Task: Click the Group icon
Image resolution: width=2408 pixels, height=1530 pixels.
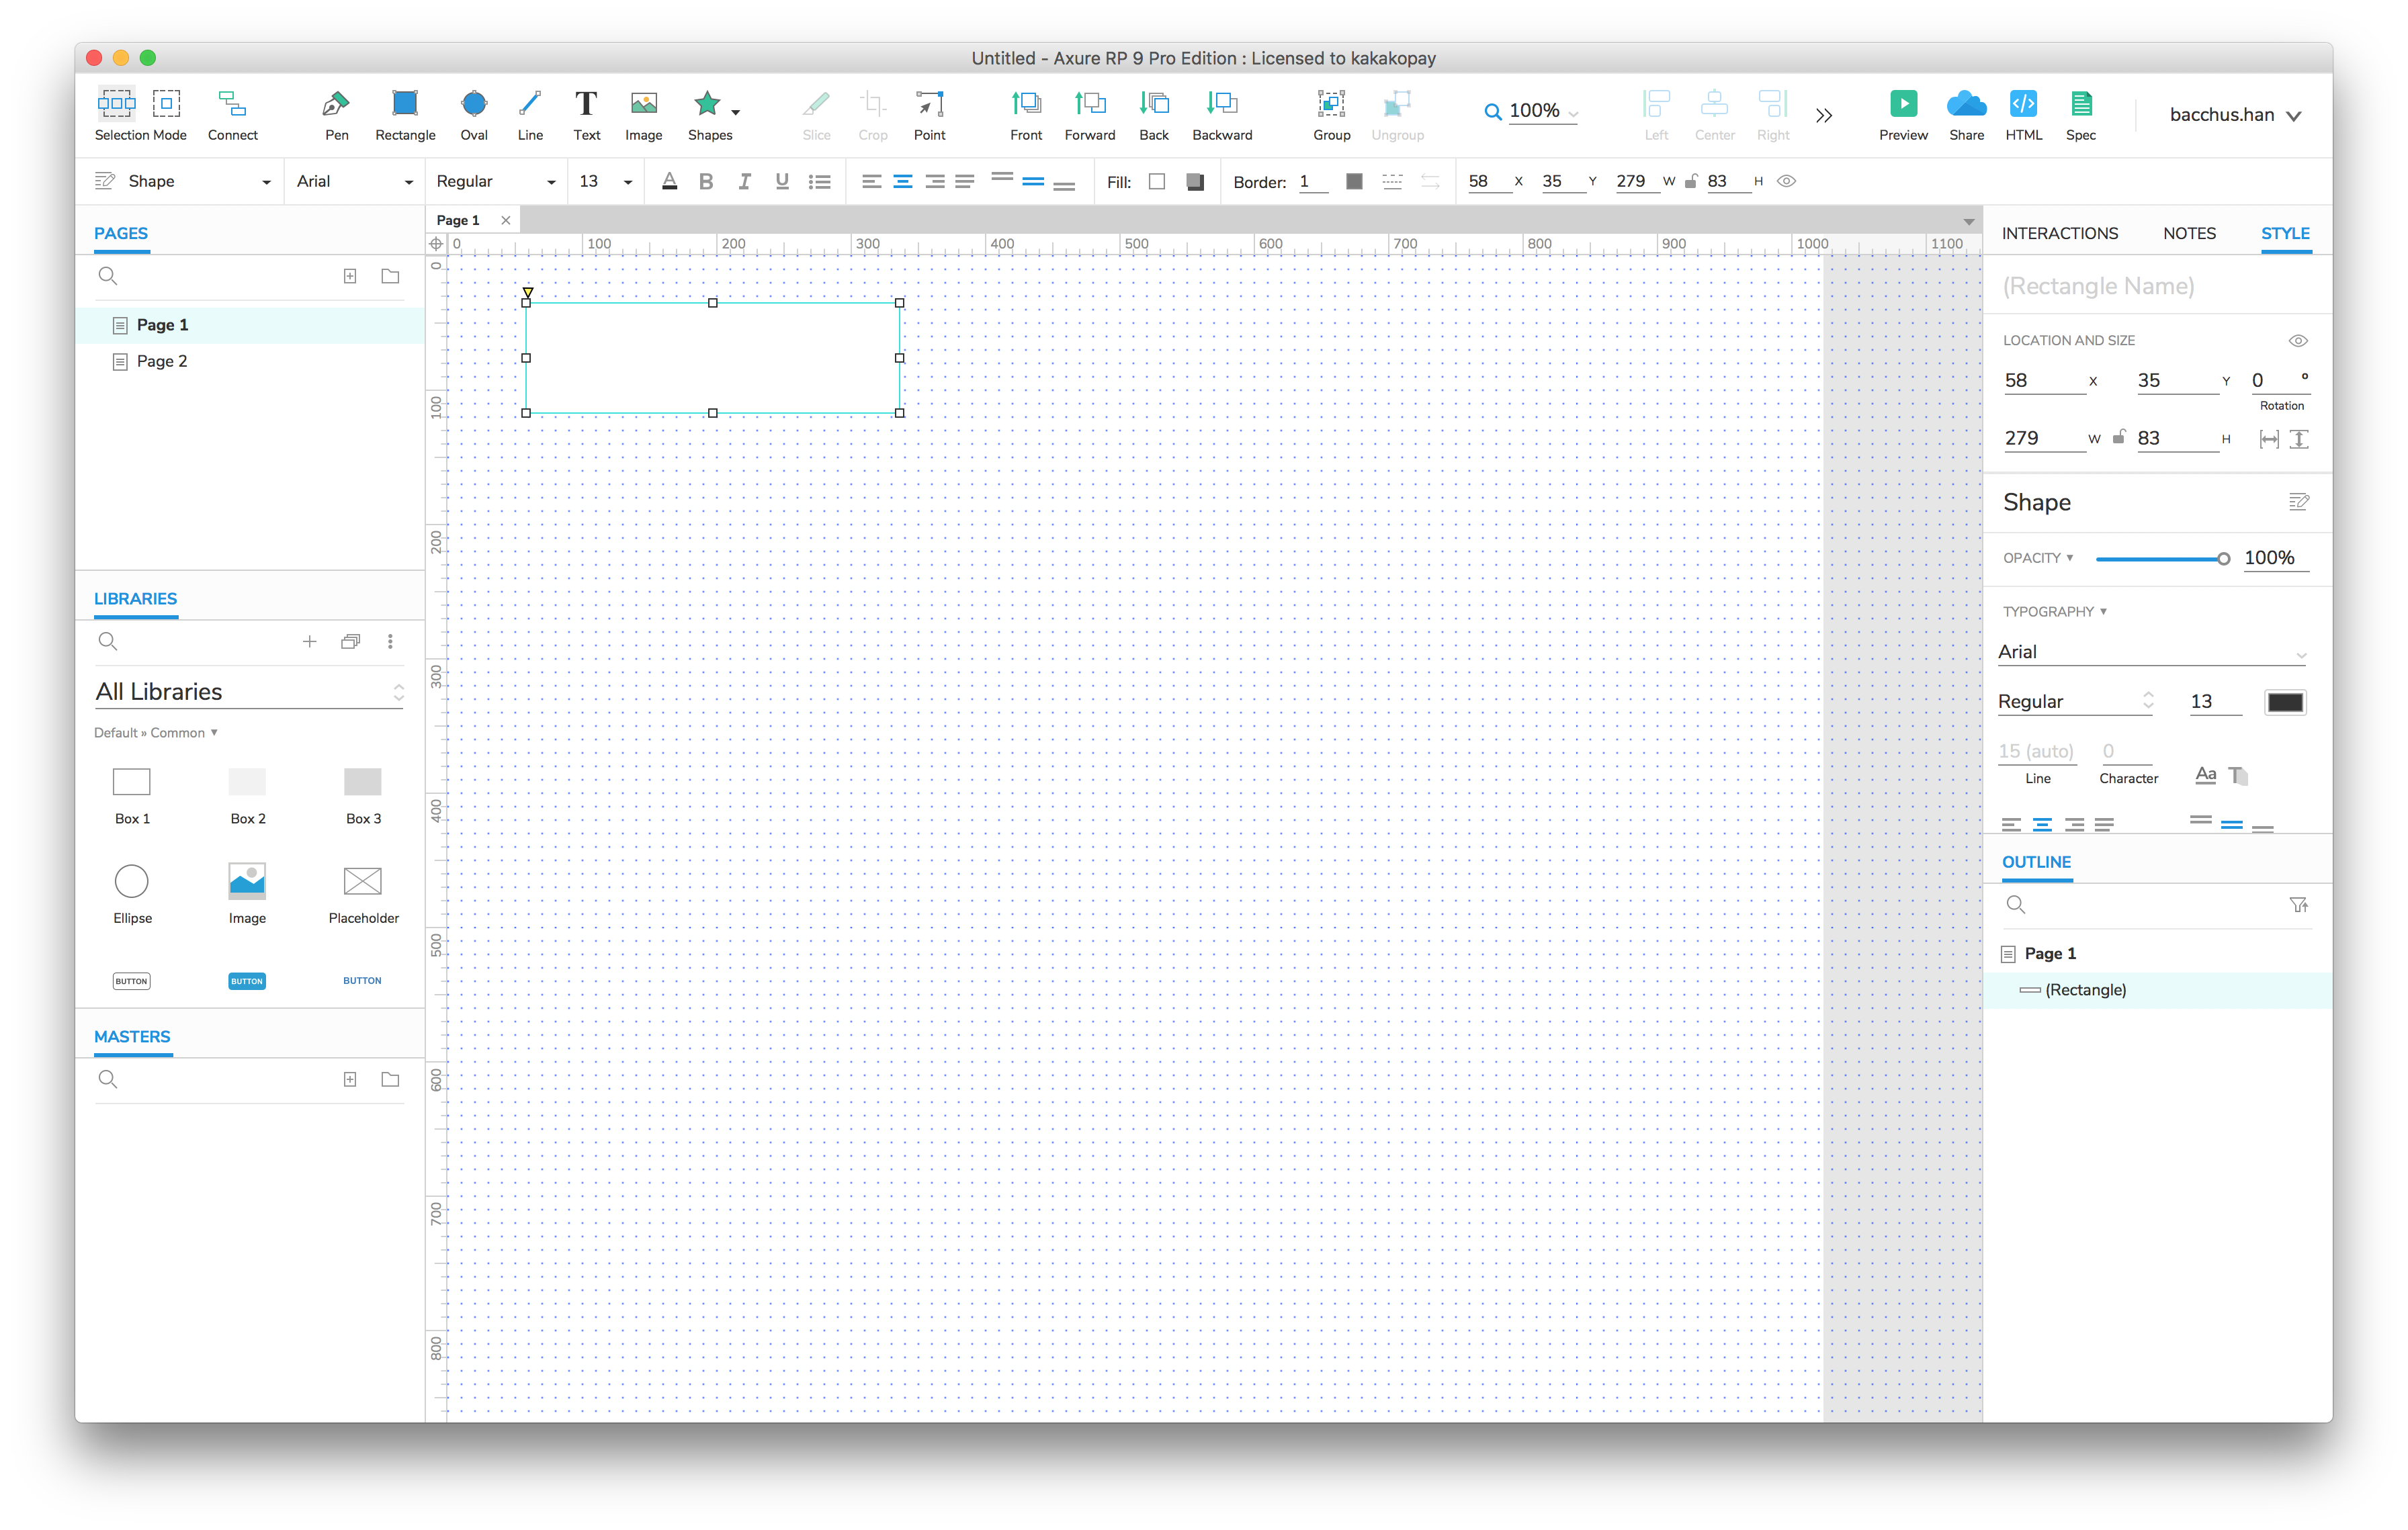Action: (1330, 104)
